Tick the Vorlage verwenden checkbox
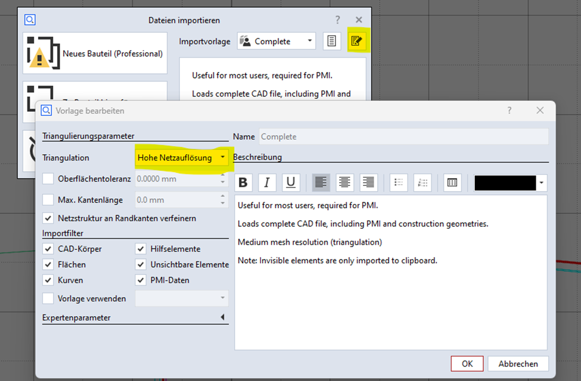The image size is (581, 381). (x=48, y=298)
